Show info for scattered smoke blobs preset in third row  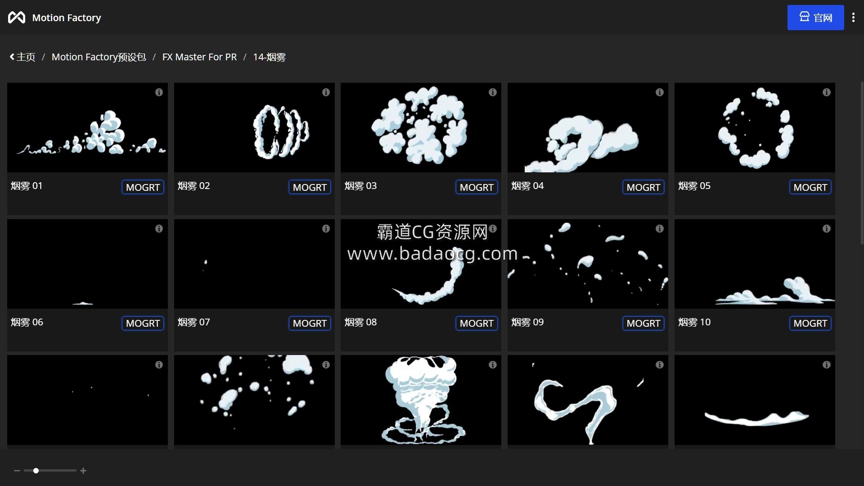(326, 365)
